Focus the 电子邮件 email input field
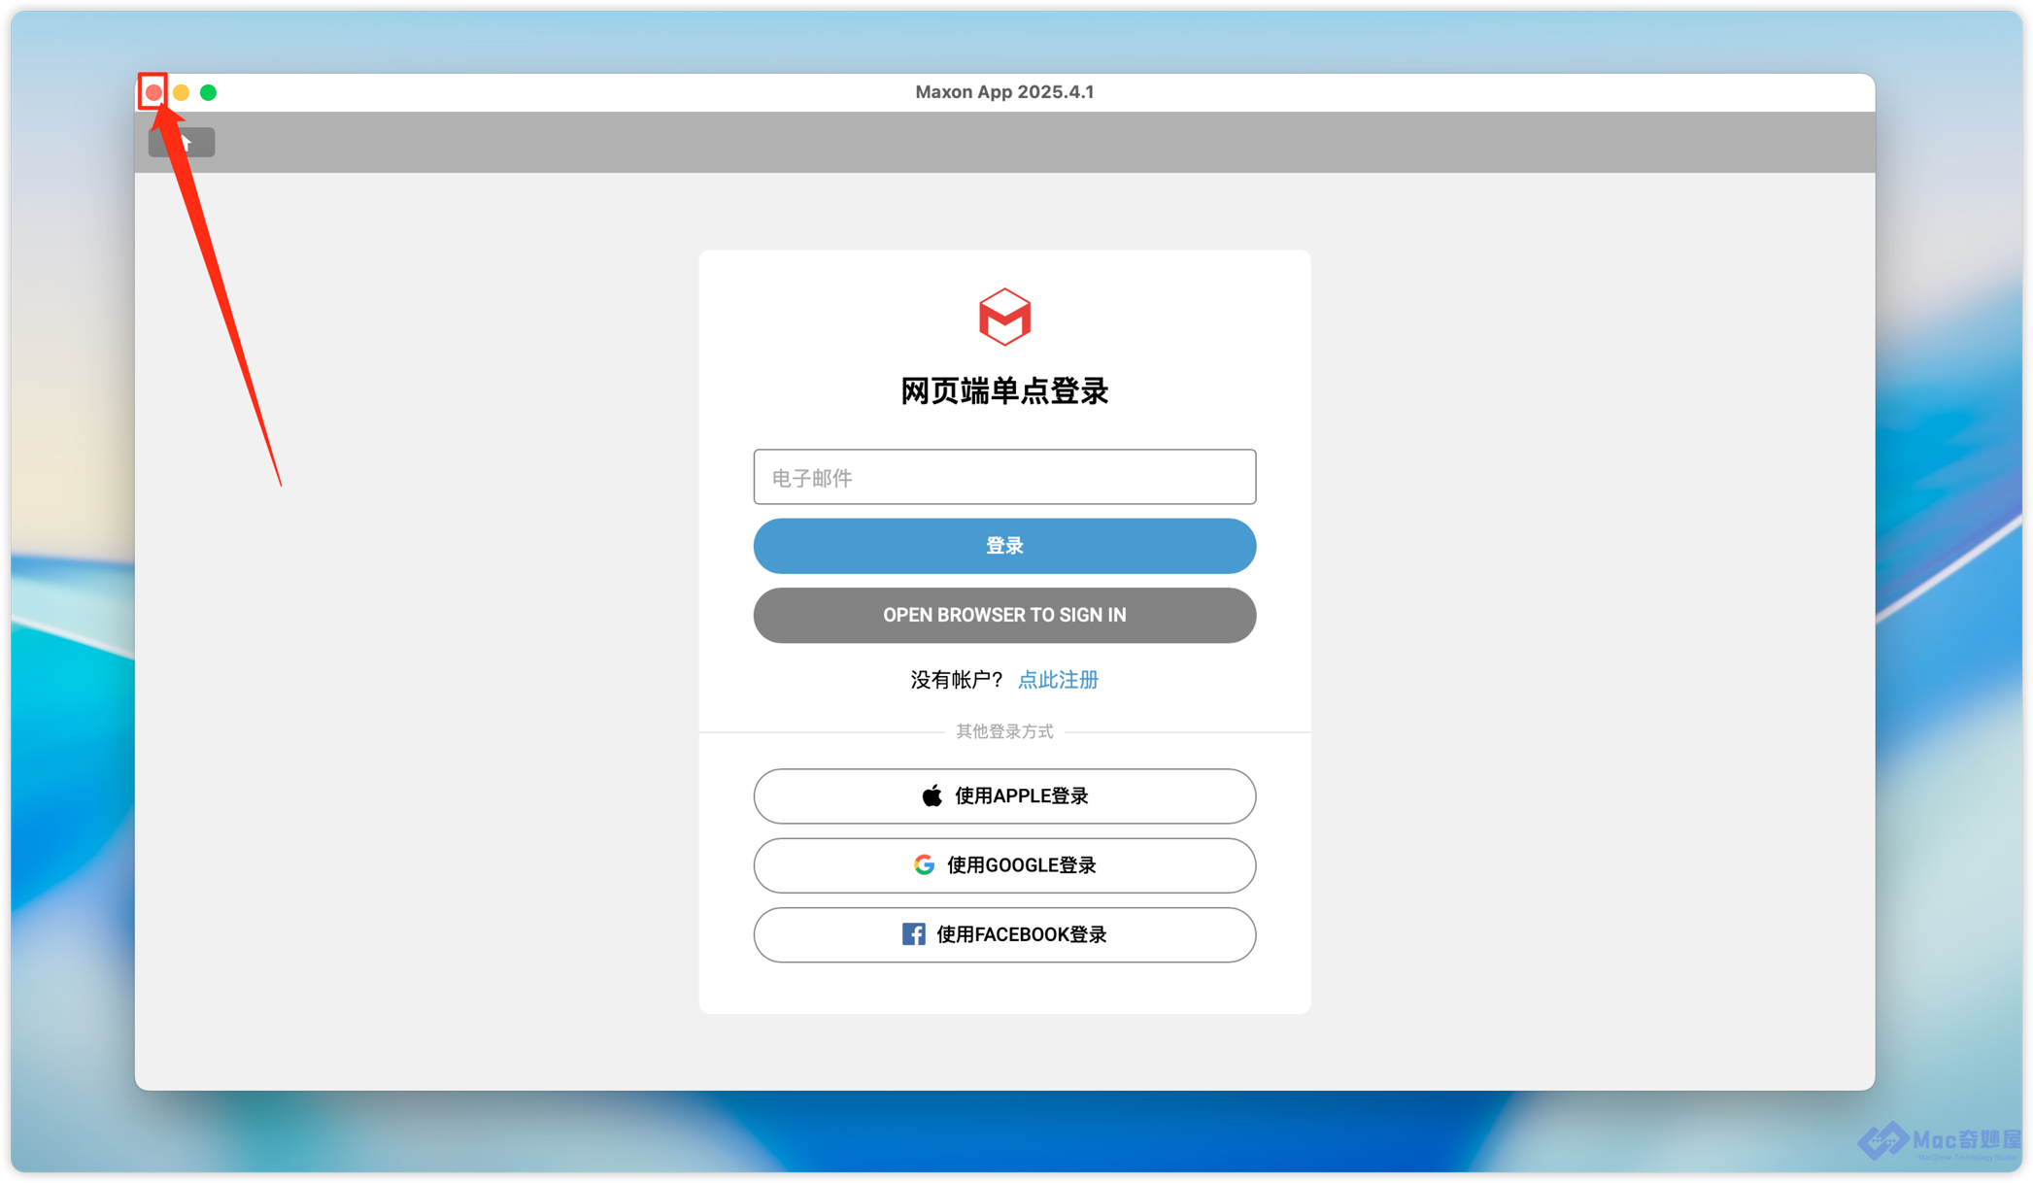The width and height of the screenshot is (2033, 1183). point(1003,477)
